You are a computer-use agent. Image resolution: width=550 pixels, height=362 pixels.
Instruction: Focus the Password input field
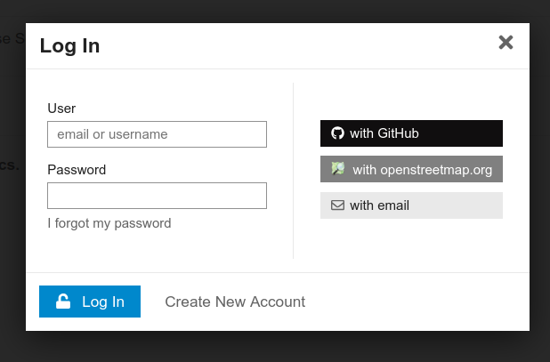pyautogui.click(x=157, y=196)
